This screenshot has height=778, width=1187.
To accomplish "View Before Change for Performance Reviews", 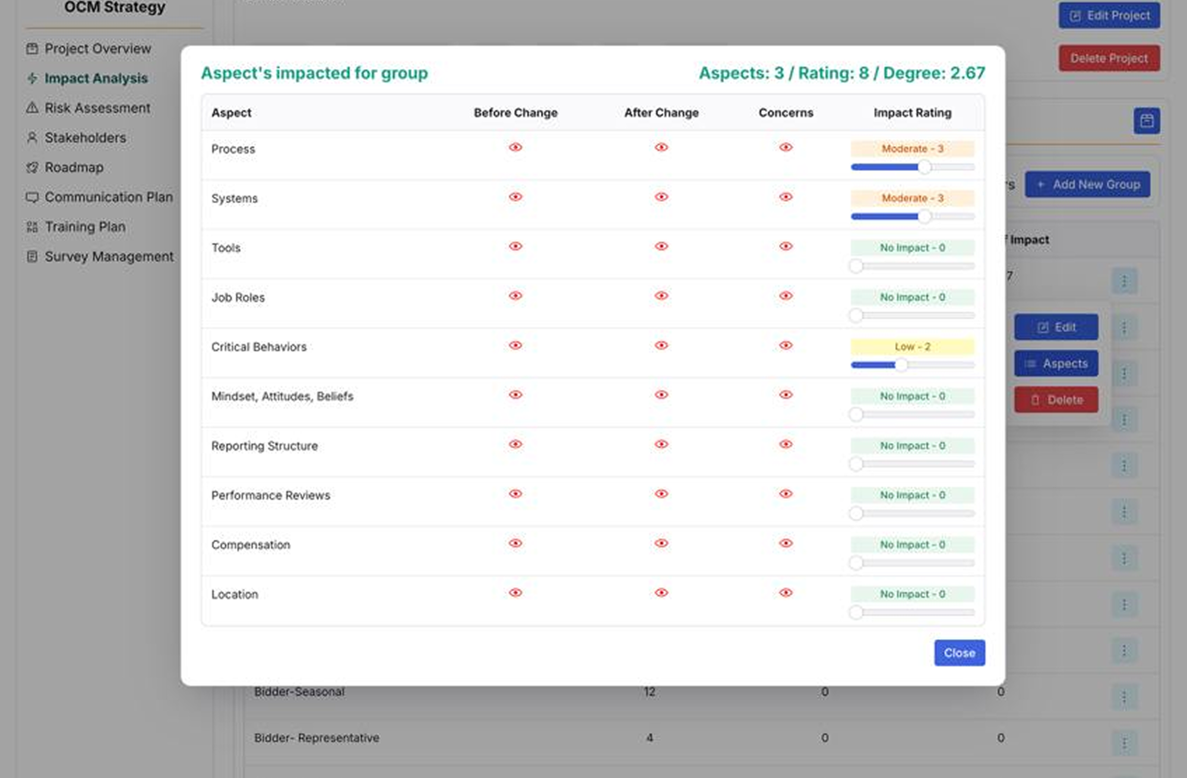I will (x=515, y=494).
